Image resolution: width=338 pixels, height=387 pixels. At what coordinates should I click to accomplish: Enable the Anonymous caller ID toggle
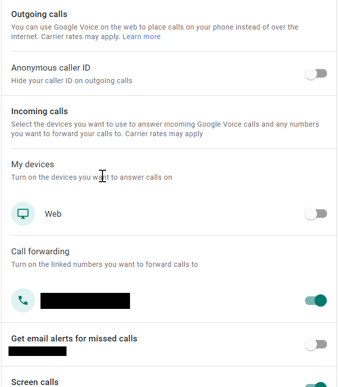pos(316,74)
